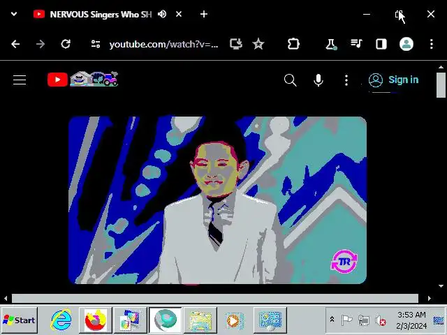This screenshot has width=447, height=335.
Task: Close the NERVOUS Singers tab
Action: 179,14
